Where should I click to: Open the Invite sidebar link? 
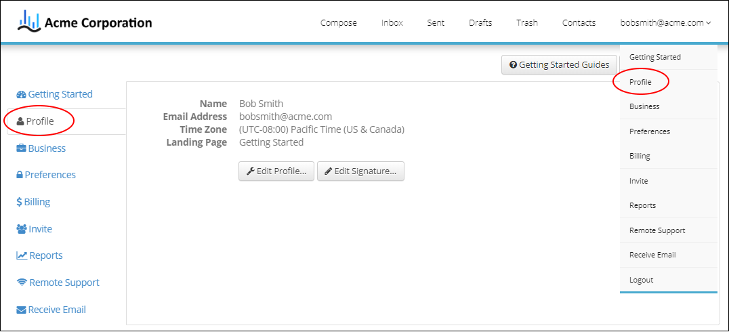coord(35,229)
